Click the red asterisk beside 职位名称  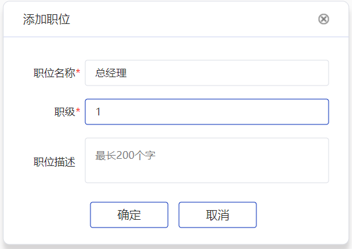pos(78,71)
